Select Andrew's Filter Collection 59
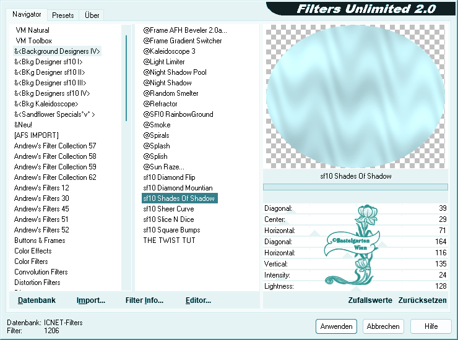Viewport: 458px width, 340px height. (55, 167)
